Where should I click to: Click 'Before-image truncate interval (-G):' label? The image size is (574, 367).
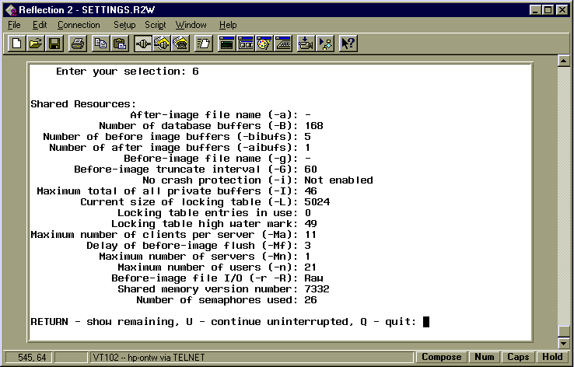[x=187, y=170]
